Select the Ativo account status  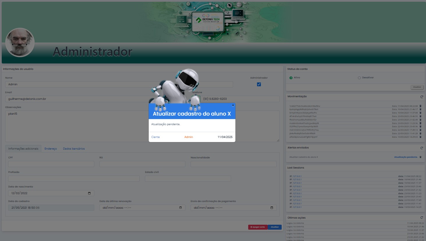(x=291, y=78)
